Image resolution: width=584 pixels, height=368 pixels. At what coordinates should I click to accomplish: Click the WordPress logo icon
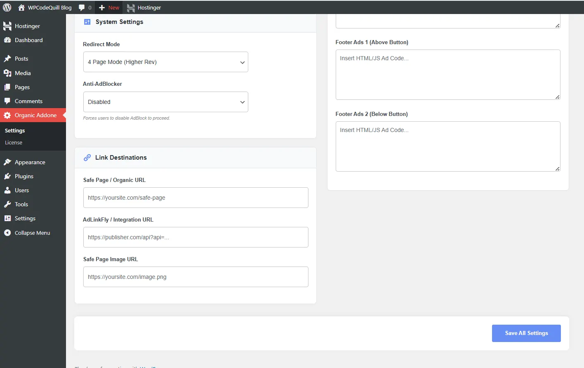coord(7,7)
